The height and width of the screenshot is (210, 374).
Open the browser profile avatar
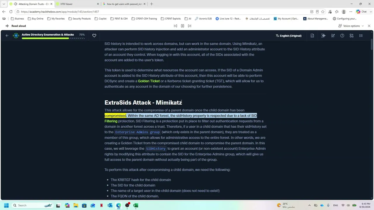[344, 12]
